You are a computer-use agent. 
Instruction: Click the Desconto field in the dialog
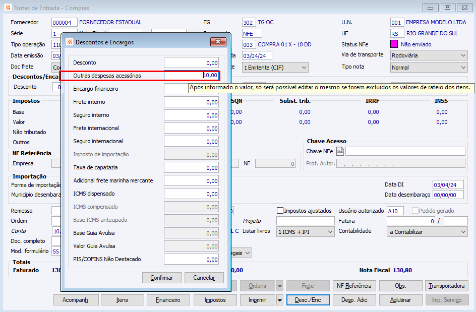coord(191,63)
